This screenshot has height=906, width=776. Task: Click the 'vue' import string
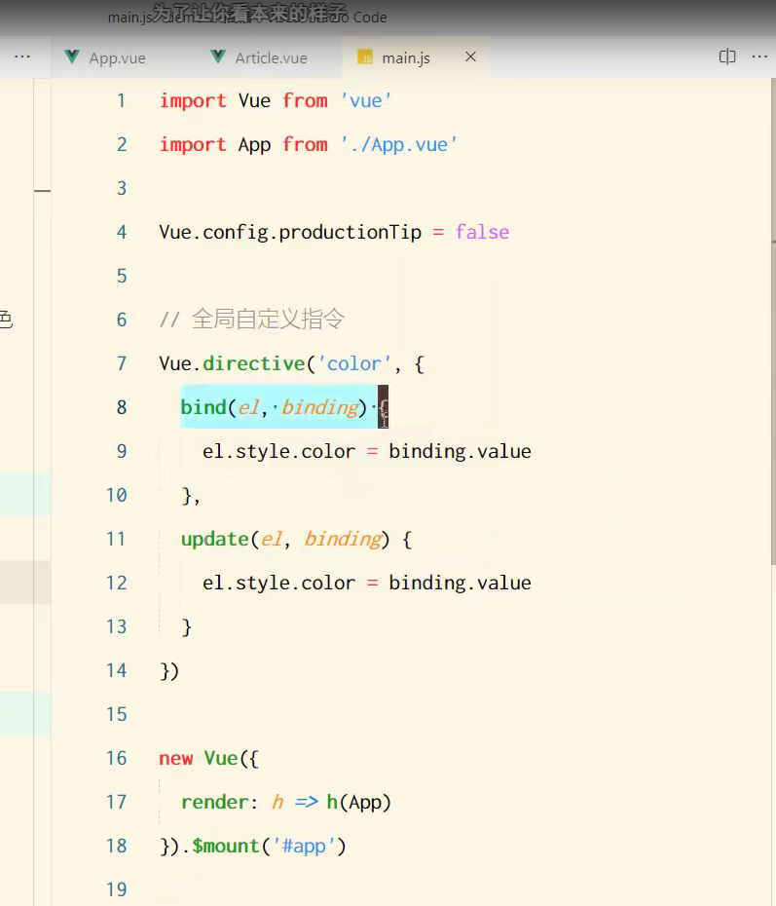366,100
